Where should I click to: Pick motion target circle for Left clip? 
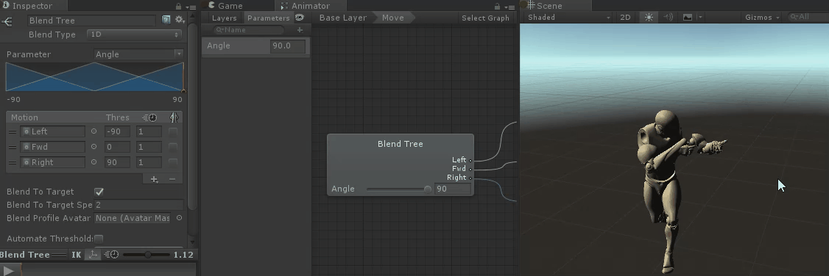point(94,131)
